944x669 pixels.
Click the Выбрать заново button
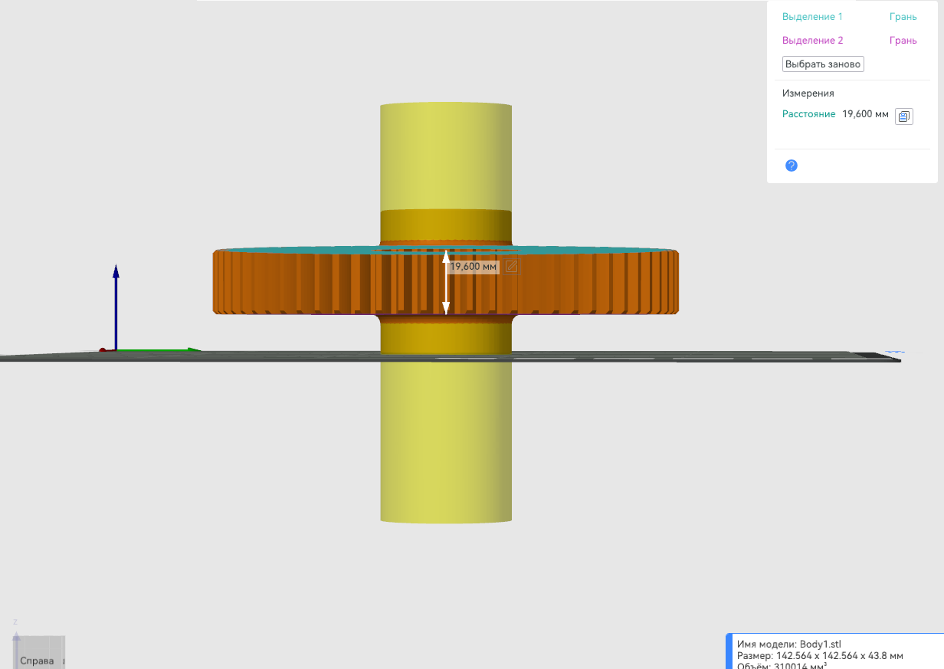pos(823,64)
